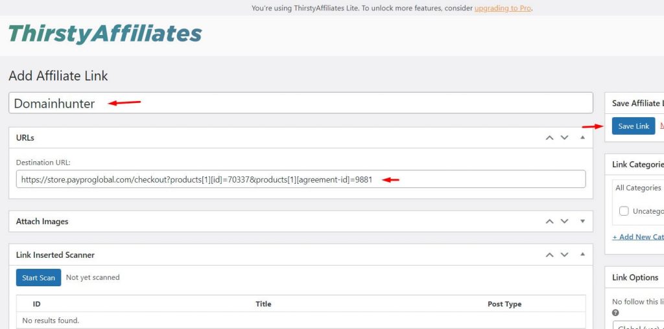This screenshot has width=664, height=329.
Task: Click the Not yet scanned status text
Action: pos(93,277)
